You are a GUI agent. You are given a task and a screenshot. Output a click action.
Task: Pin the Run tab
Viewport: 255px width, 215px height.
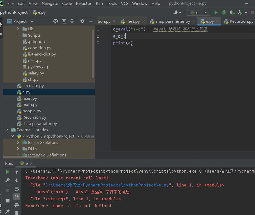8,211
